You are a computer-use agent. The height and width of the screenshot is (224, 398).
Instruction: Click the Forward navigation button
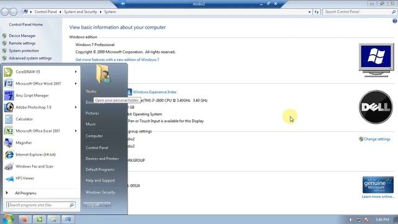pyautogui.click(x=13, y=12)
